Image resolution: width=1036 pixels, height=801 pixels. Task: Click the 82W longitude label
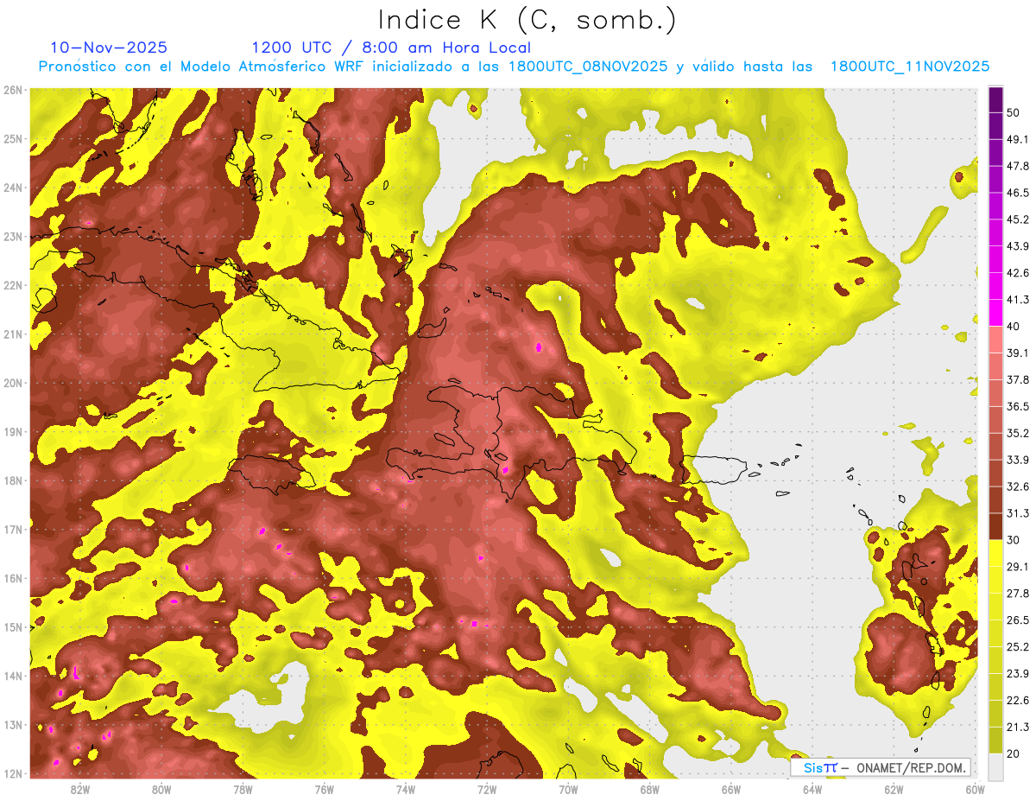pos(79,789)
